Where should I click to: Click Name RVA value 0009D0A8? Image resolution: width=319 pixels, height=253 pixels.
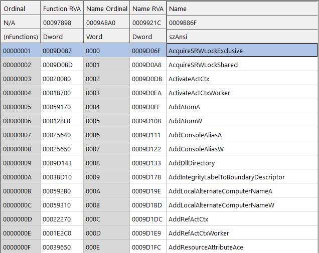point(148,65)
